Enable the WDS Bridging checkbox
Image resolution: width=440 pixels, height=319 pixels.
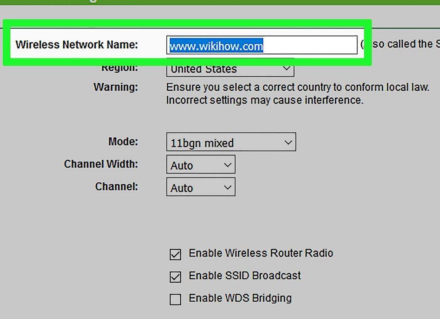[x=176, y=299]
